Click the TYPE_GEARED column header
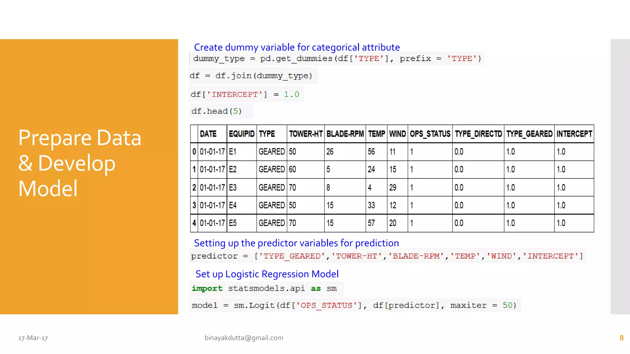The height and width of the screenshot is (354, 630). [529, 134]
